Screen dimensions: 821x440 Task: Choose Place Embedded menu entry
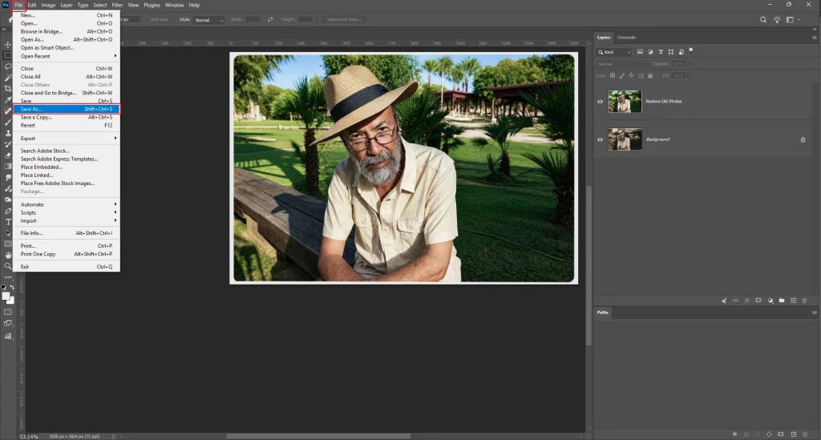pos(67,168)
